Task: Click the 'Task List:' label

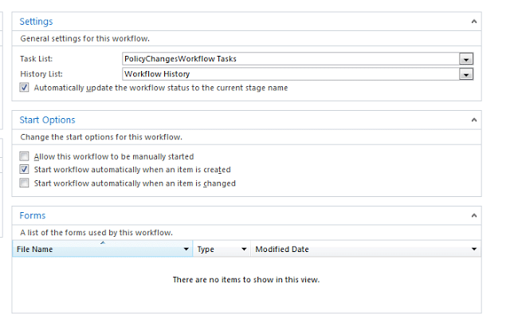Action: click(x=36, y=59)
